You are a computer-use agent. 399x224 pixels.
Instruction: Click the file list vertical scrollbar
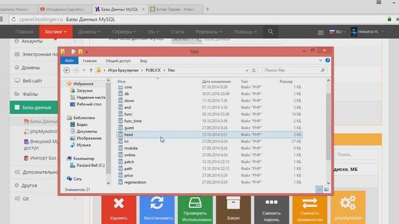(329, 126)
